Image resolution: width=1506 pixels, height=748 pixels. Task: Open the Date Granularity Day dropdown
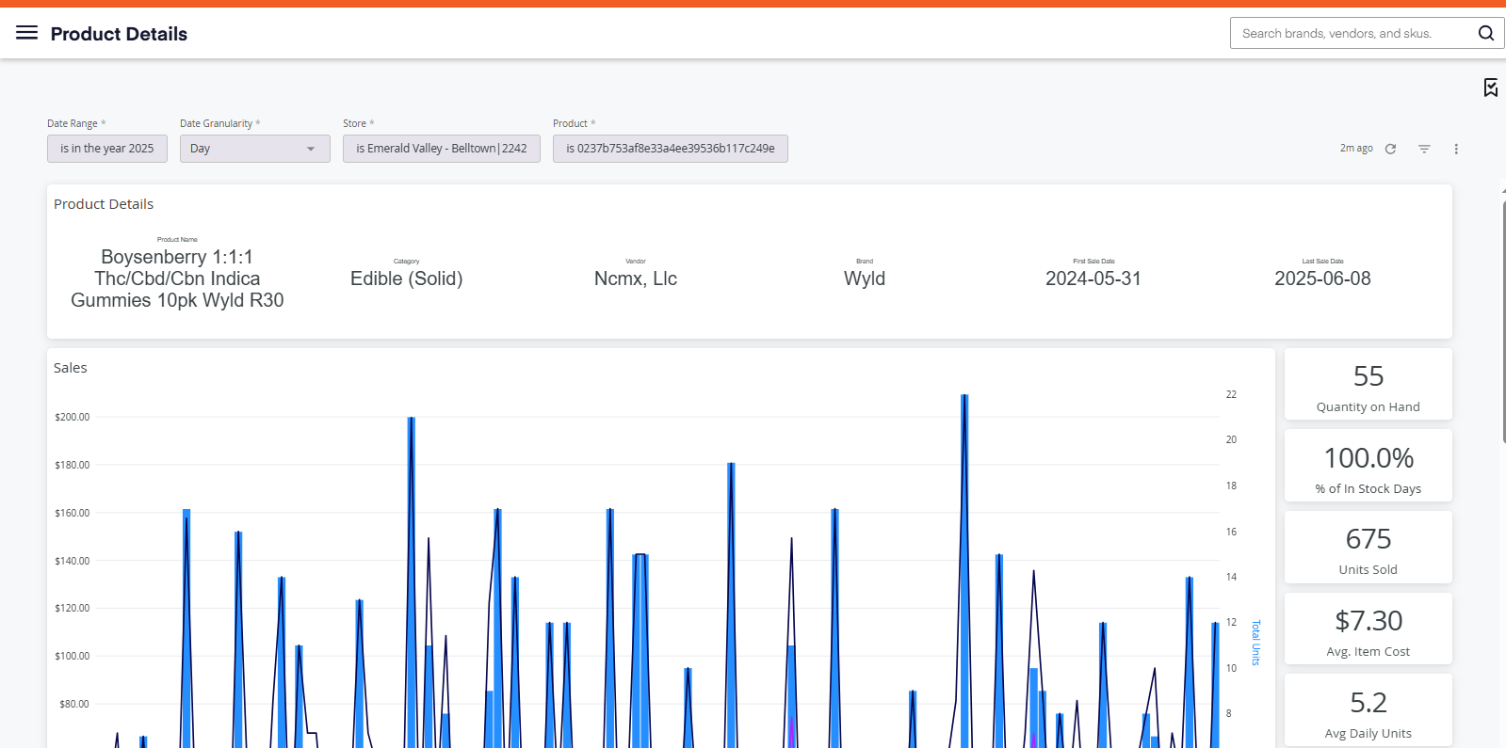[254, 149]
